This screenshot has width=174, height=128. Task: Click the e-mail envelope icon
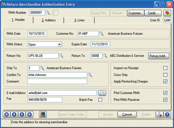pyautogui.click(x=102, y=93)
